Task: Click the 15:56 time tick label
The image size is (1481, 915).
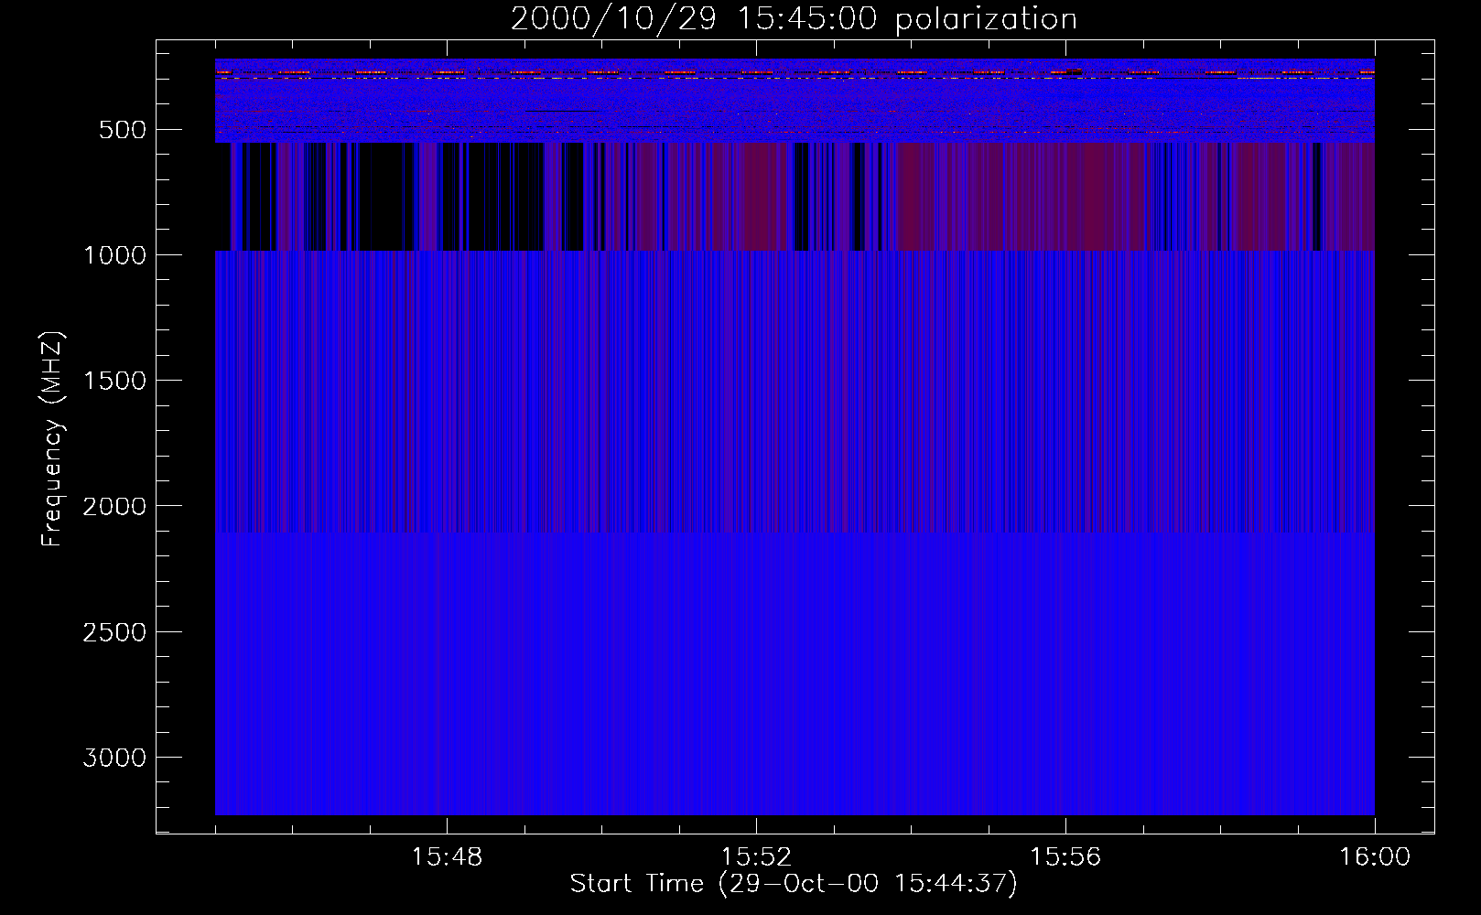Action: coord(1065,857)
